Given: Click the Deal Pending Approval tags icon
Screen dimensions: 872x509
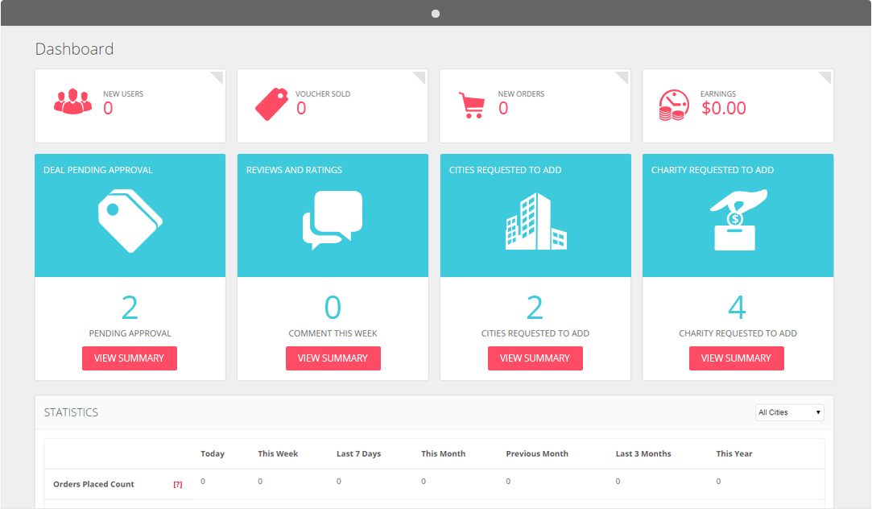Looking at the screenshot, I should point(130,219).
